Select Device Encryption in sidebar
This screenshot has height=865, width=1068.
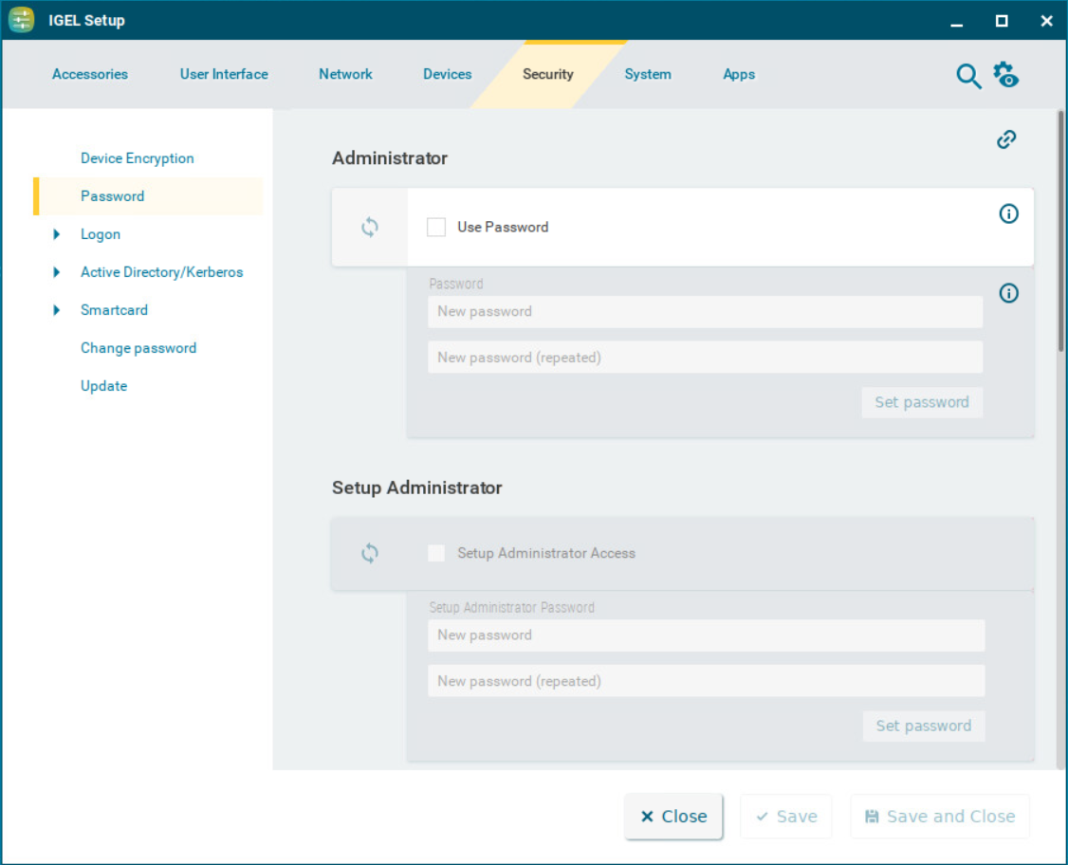tap(137, 158)
